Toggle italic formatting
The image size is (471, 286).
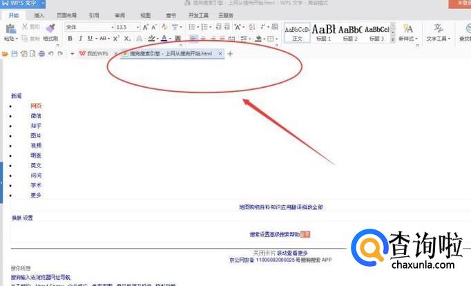point(80,39)
